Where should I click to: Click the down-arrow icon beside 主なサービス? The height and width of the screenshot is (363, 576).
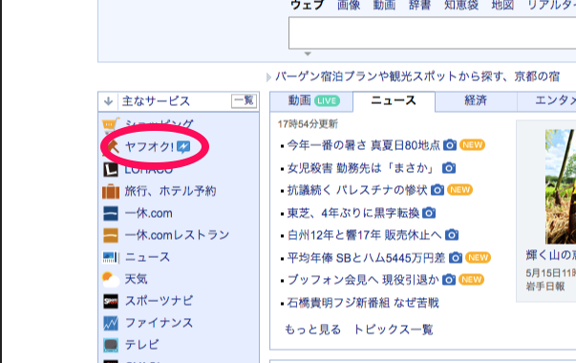tap(108, 101)
